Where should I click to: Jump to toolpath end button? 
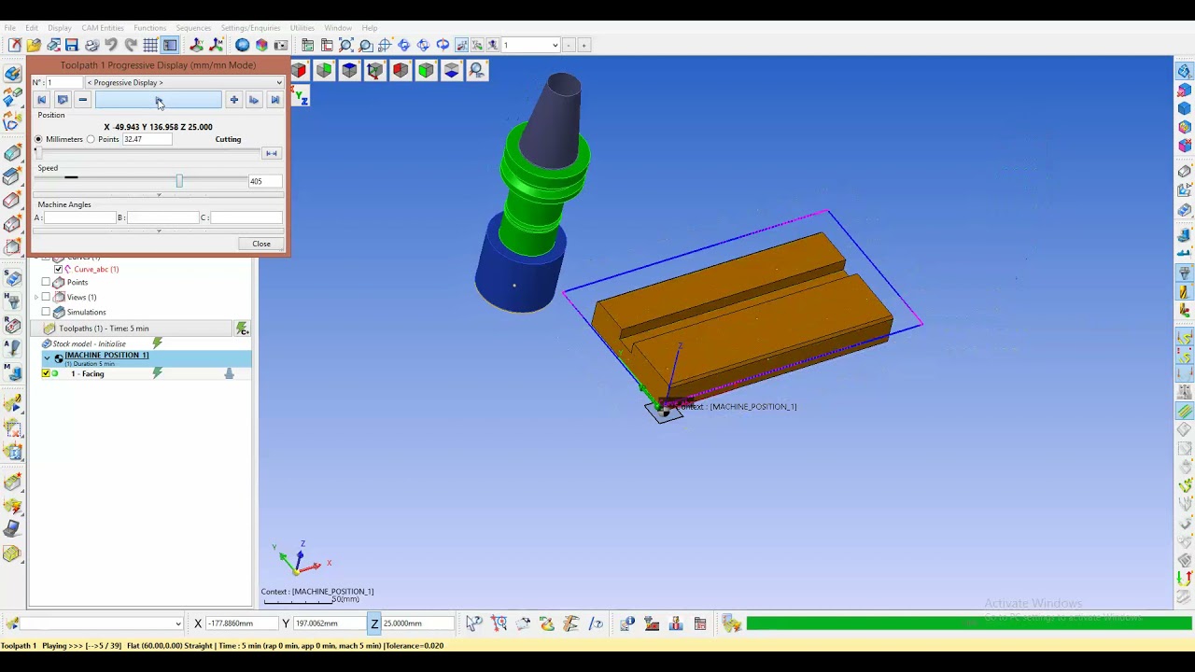[275, 100]
